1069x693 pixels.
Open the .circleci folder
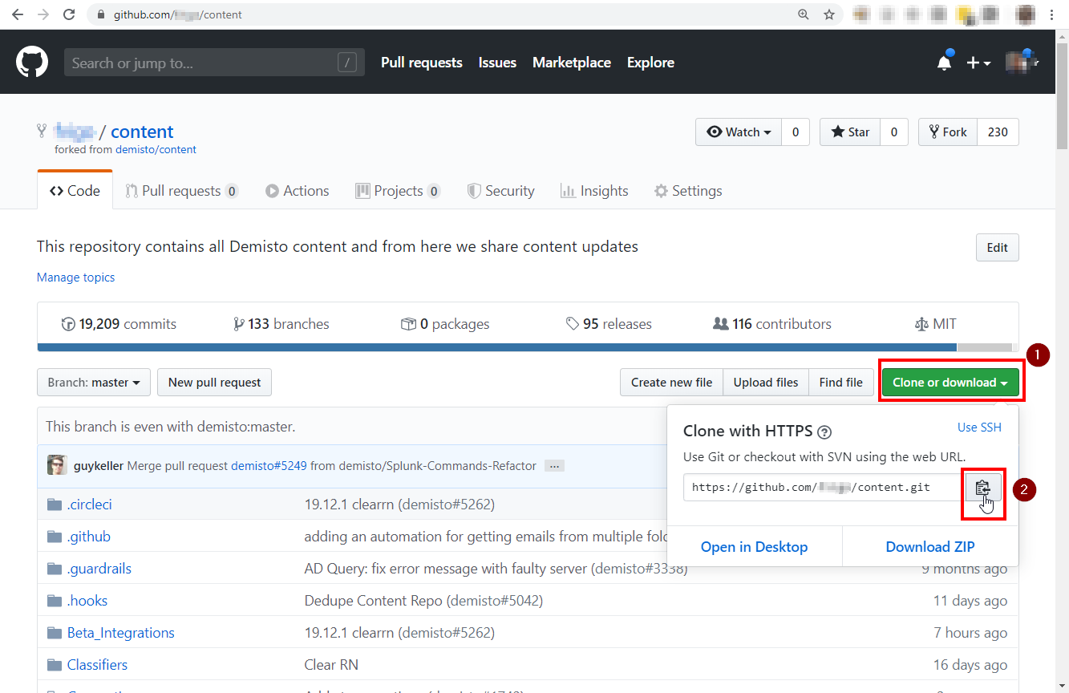[90, 504]
